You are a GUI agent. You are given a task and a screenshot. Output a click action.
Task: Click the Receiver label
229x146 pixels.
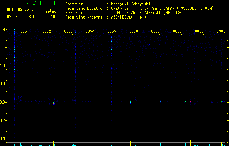tap(74, 13)
